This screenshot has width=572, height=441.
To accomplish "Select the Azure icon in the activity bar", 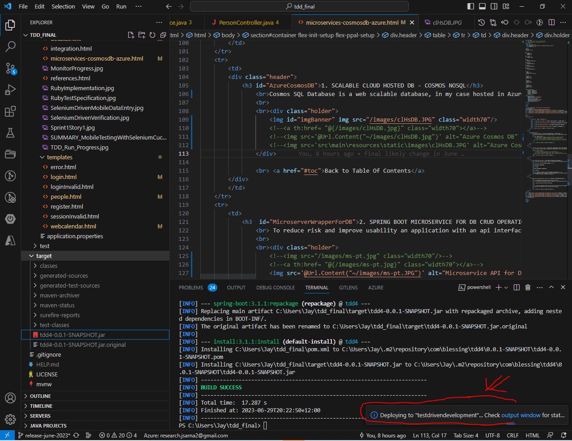I will click(11, 240).
